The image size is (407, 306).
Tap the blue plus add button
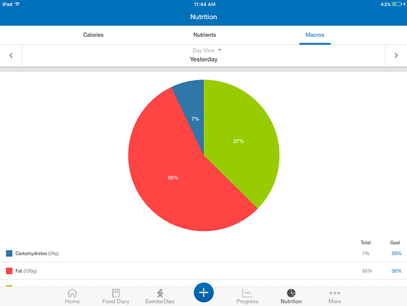(x=204, y=293)
